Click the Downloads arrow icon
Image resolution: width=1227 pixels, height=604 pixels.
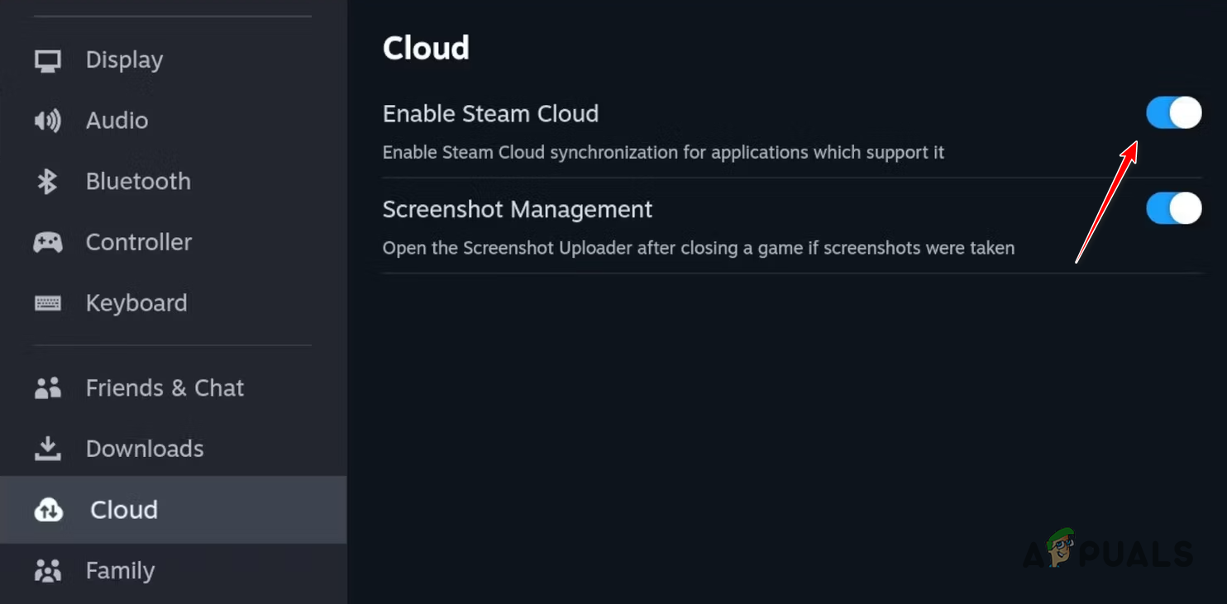coord(47,448)
